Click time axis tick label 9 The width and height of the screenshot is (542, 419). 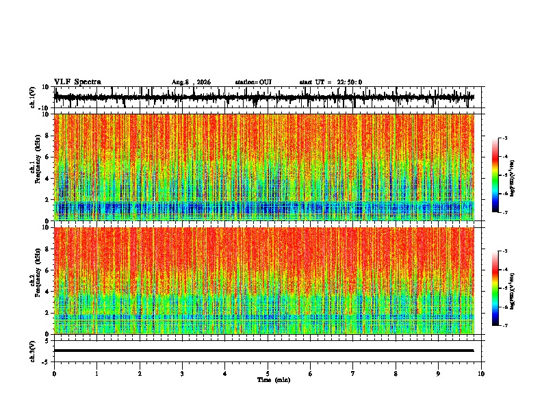click(x=438, y=374)
